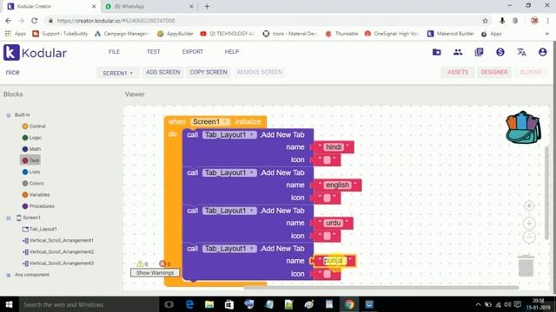The width and height of the screenshot is (556, 312).
Task: Click the urdu text block
Action: point(334,224)
